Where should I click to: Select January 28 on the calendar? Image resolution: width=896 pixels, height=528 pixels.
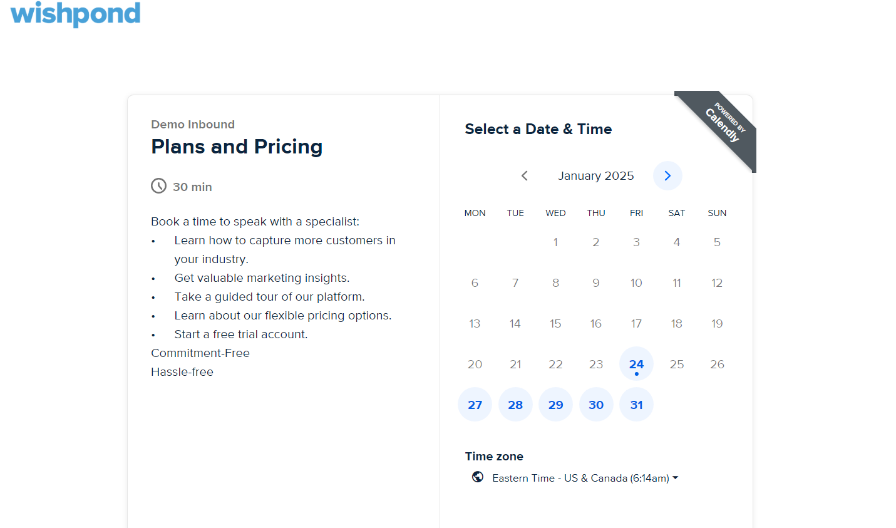point(515,404)
